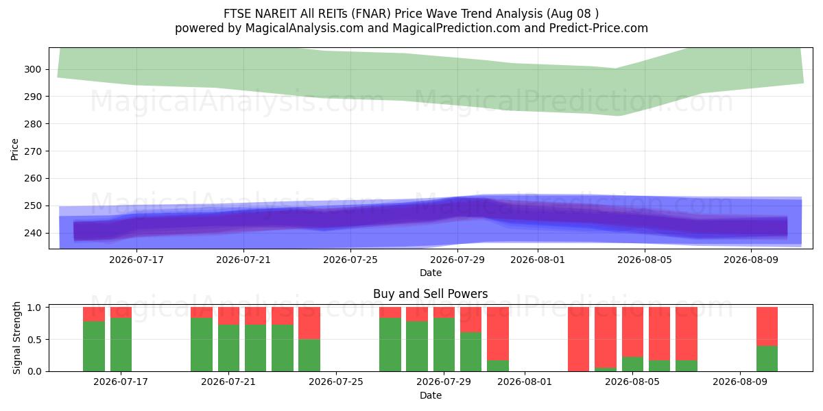Viewport: 823px width, 411px height.
Task: Click the 250 price tick label
Action: (34, 206)
